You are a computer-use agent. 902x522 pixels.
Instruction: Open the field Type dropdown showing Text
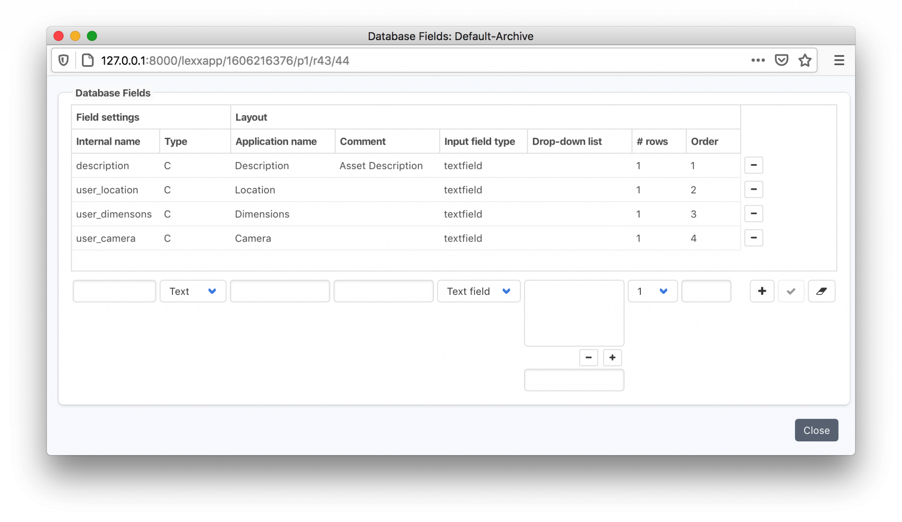point(192,291)
